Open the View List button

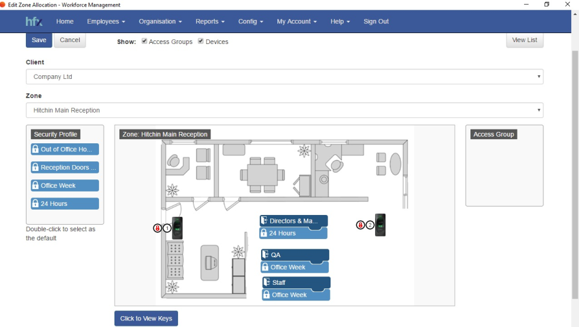tap(524, 40)
